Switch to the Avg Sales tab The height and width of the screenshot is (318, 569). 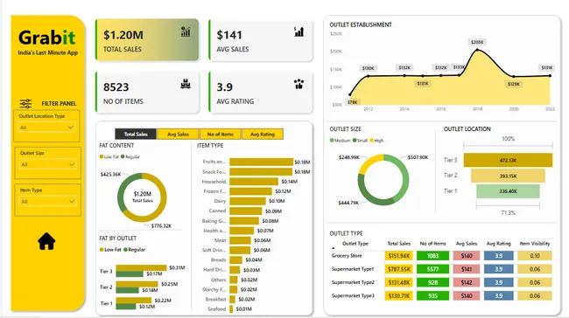pyautogui.click(x=178, y=134)
